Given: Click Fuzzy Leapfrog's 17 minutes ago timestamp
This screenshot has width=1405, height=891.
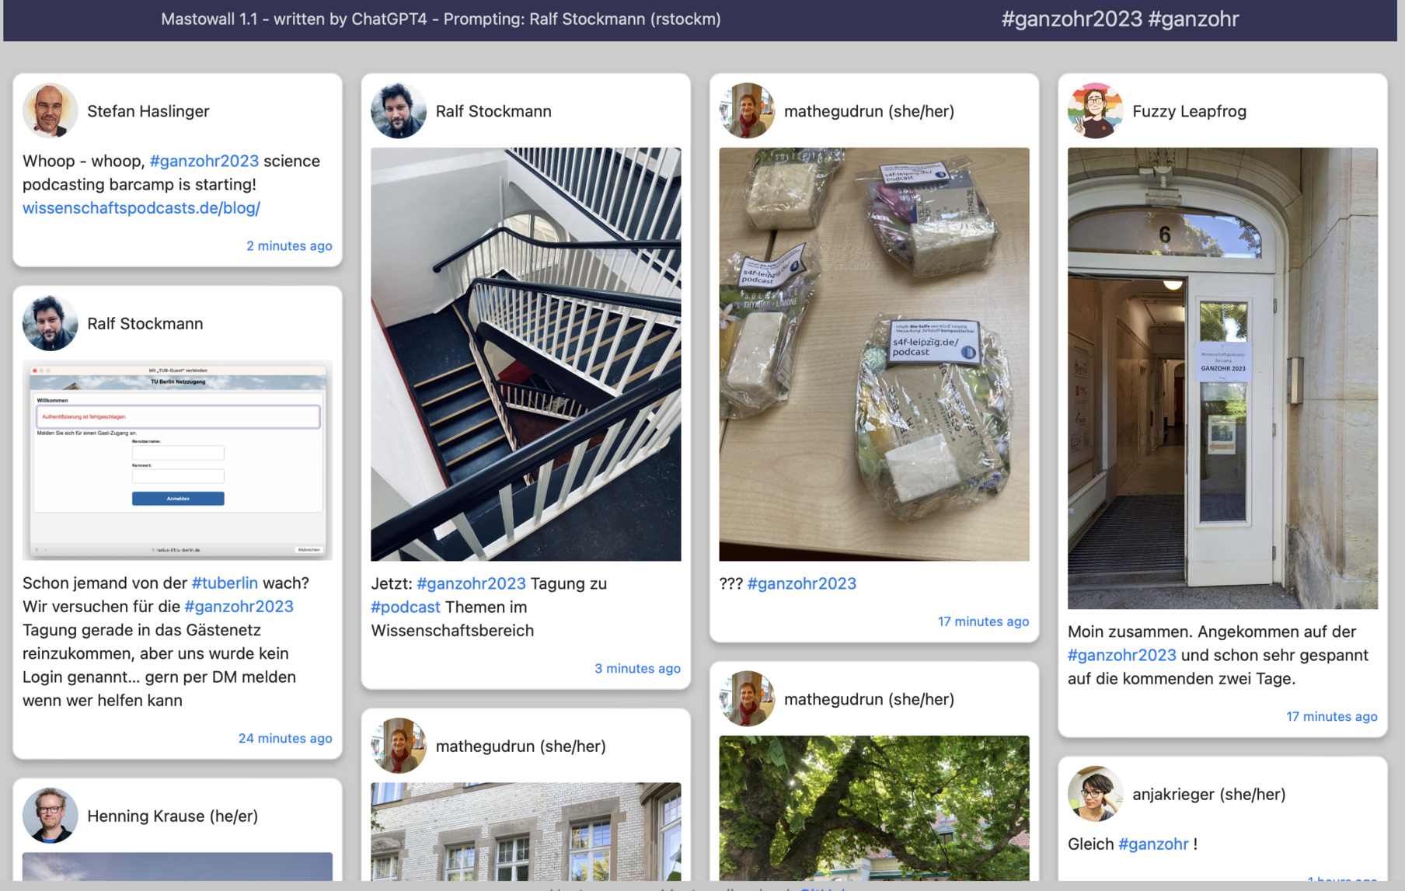Looking at the screenshot, I should [1331, 716].
